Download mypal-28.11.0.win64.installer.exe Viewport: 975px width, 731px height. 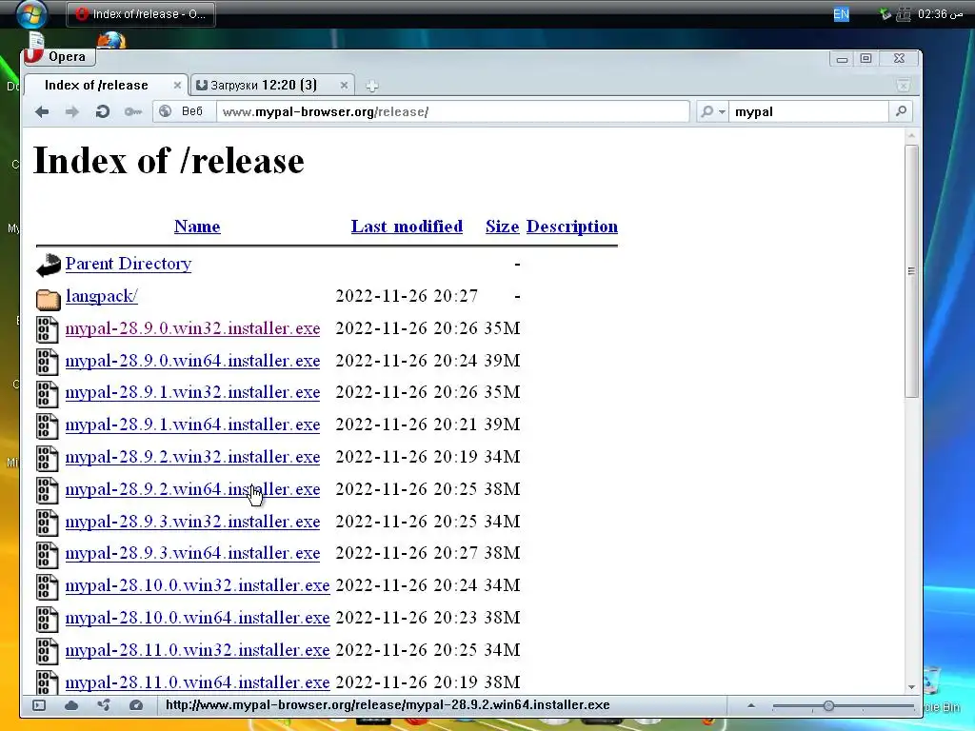pyautogui.click(x=198, y=682)
